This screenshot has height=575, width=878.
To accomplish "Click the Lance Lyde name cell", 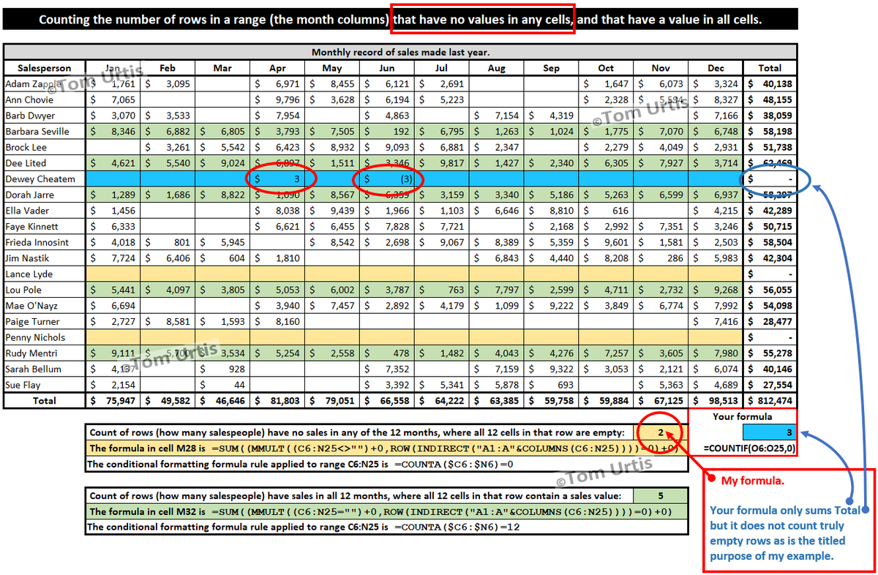I will [x=45, y=274].
